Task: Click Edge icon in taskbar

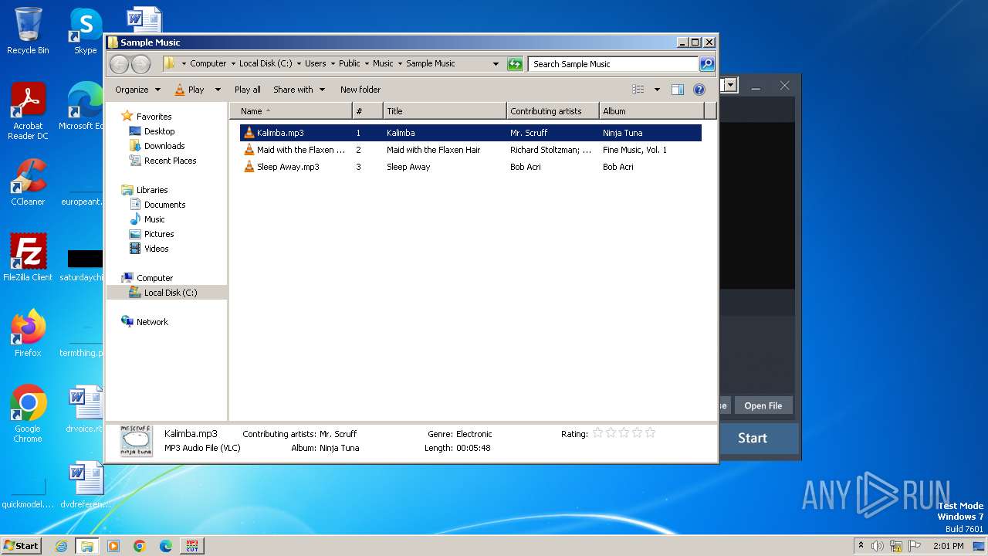Action: [166, 546]
